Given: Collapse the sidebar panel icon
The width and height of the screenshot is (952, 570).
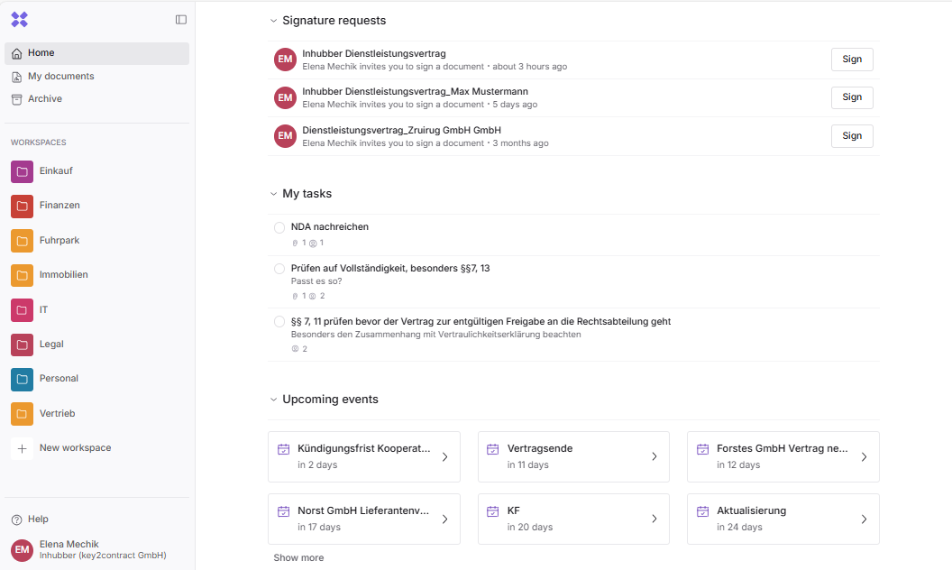Looking at the screenshot, I should 181,19.
